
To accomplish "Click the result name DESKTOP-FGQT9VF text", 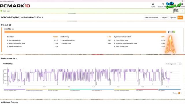I will pos(21,17).
